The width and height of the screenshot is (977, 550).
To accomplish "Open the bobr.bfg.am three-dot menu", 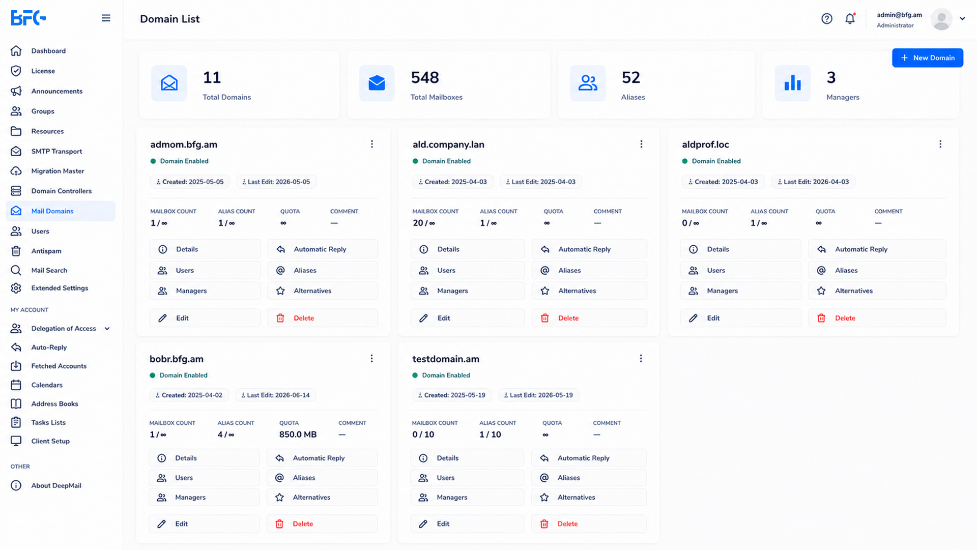I will [x=372, y=359].
